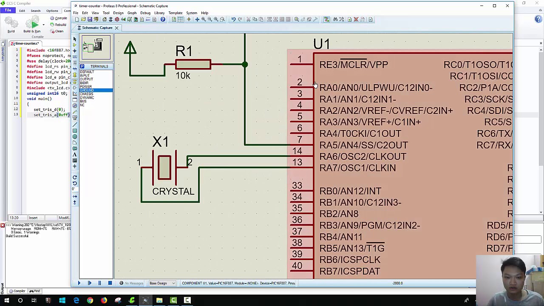Open the Tool menu in Proteus
This screenshot has width=544, height=306.
pos(106,13)
